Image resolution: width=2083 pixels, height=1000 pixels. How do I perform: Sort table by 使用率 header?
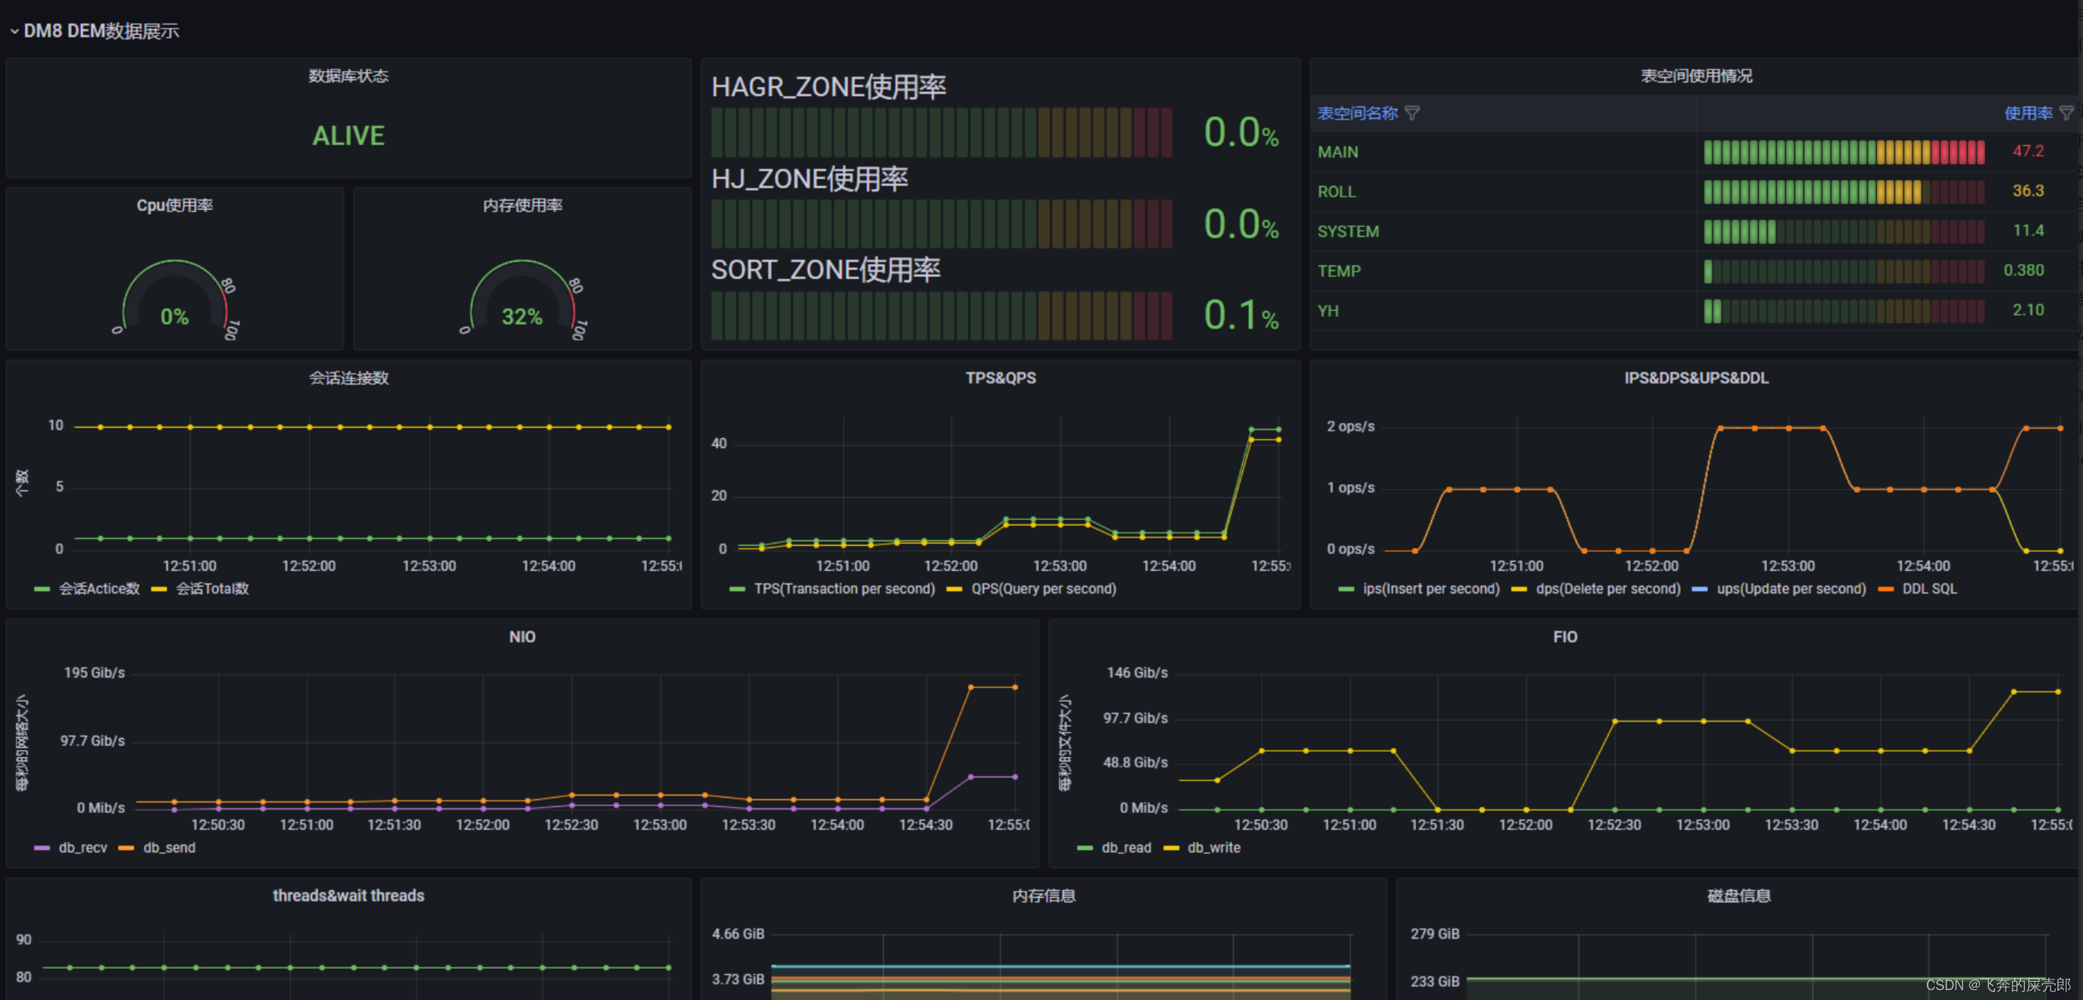2027,114
